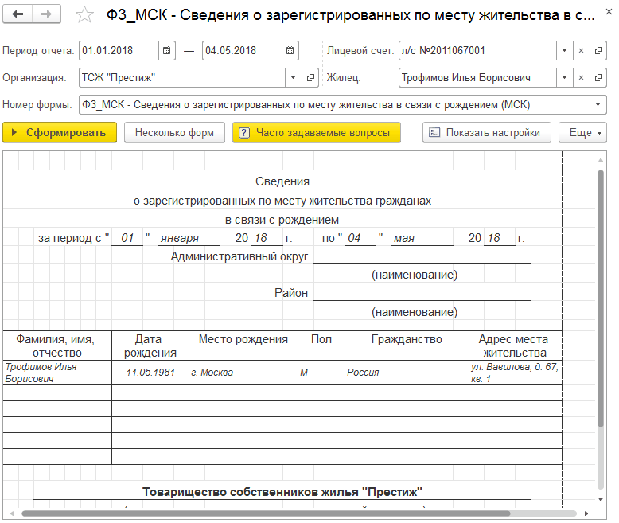619x523 pixels.
Task: Select the birth date cell 11.05.1981
Action: pyautogui.click(x=150, y=373)
